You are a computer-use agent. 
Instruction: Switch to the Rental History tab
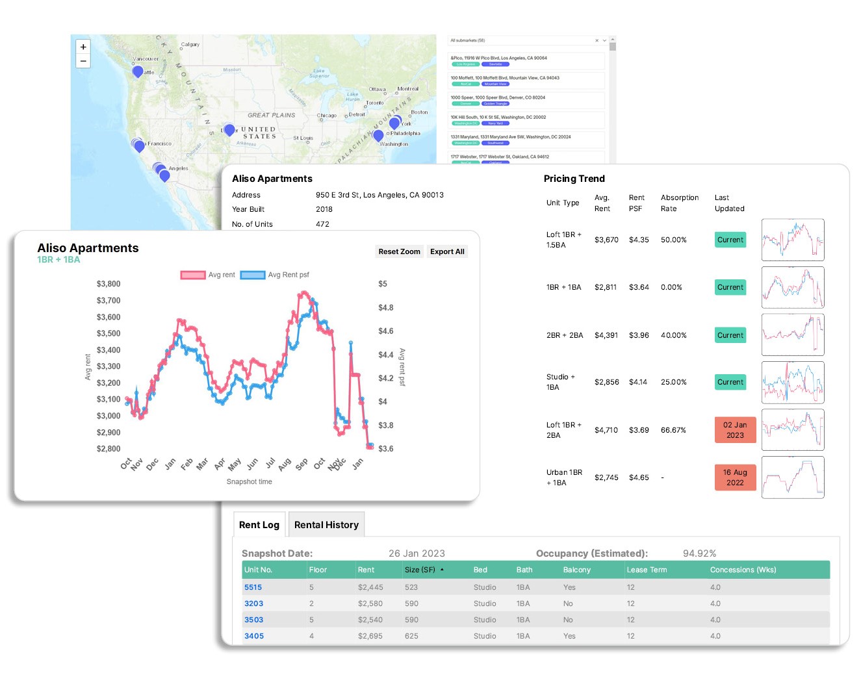point(326,524)
